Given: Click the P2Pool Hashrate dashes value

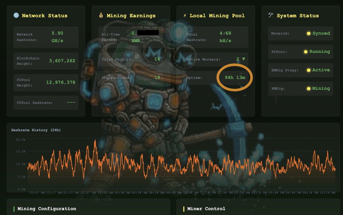Looking at the screenshot, I should pyautogui.click(x=71, y=102).
